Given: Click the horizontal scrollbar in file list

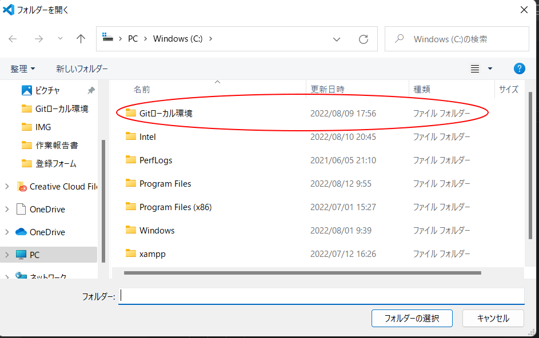Looking at the screenshot, I should pos(302,273).
